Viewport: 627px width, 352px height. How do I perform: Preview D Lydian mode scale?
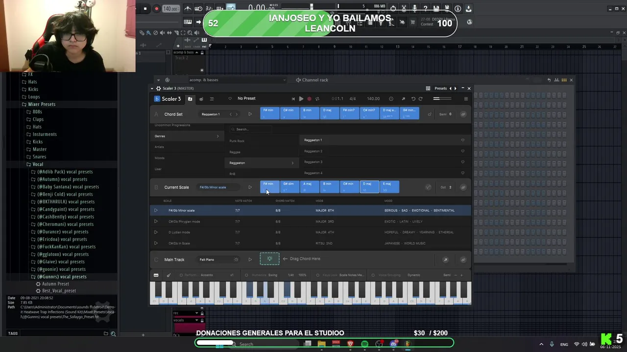point(156,232)
